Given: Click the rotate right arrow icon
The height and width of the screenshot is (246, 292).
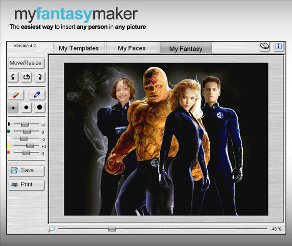Looking at the screenshot, I should tap(40, 77).
